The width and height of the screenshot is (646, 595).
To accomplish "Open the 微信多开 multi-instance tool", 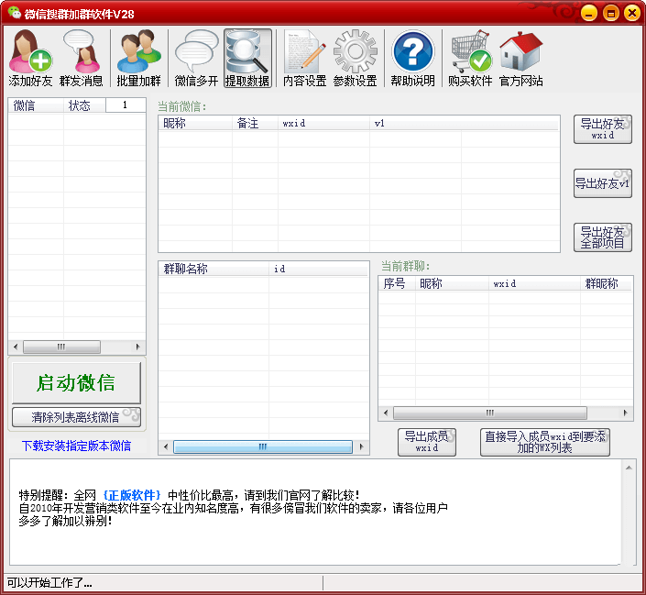I will tap(196, 58).
